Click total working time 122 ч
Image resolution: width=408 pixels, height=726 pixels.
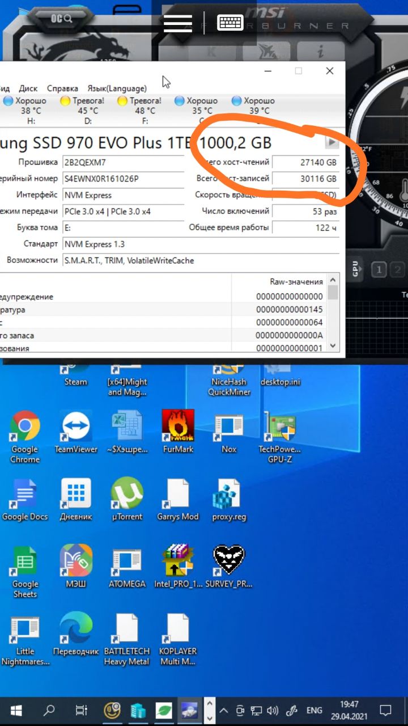(305, 228)
